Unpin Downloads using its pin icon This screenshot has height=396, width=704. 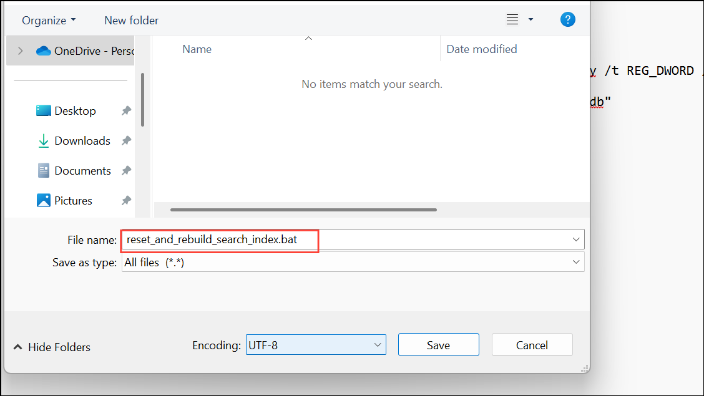click(x=126, y=140)
